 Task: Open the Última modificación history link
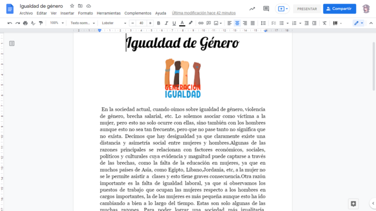tap(204, 13)
